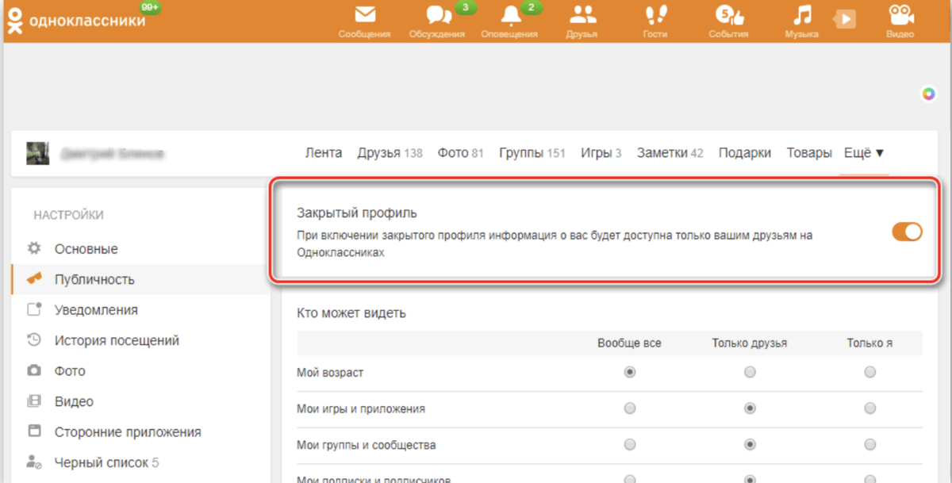Open Обсуждения with 3 notifications
952x483 pixels.
[437, 20]
